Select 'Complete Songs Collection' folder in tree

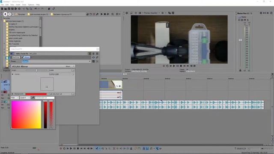click(x=23, y=35)
